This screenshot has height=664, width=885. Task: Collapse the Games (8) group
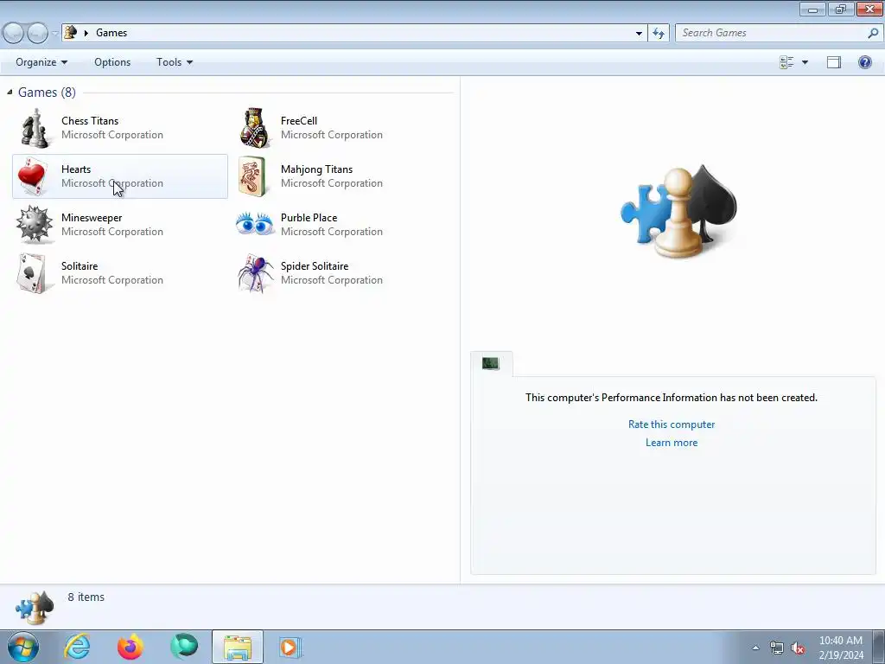point(10,92)
